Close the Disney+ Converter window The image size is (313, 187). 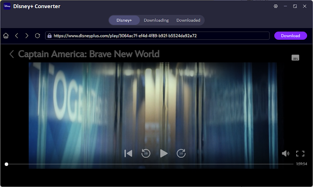coord(305,6)
